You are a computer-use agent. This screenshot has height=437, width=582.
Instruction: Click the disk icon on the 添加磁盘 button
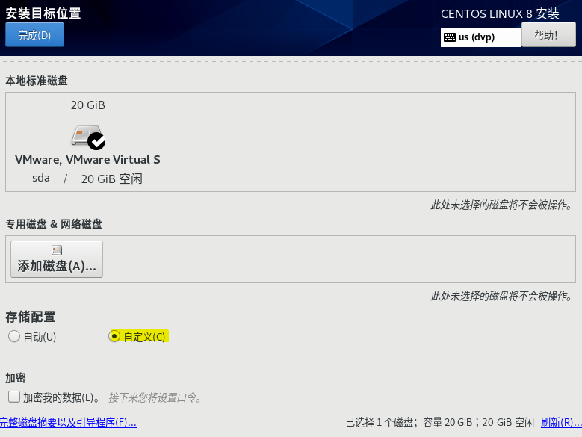[x=57, y=250]
